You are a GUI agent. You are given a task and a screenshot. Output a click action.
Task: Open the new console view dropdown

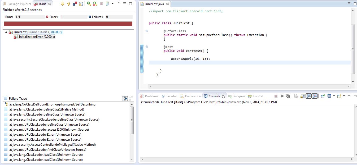(x=344, y=96)
